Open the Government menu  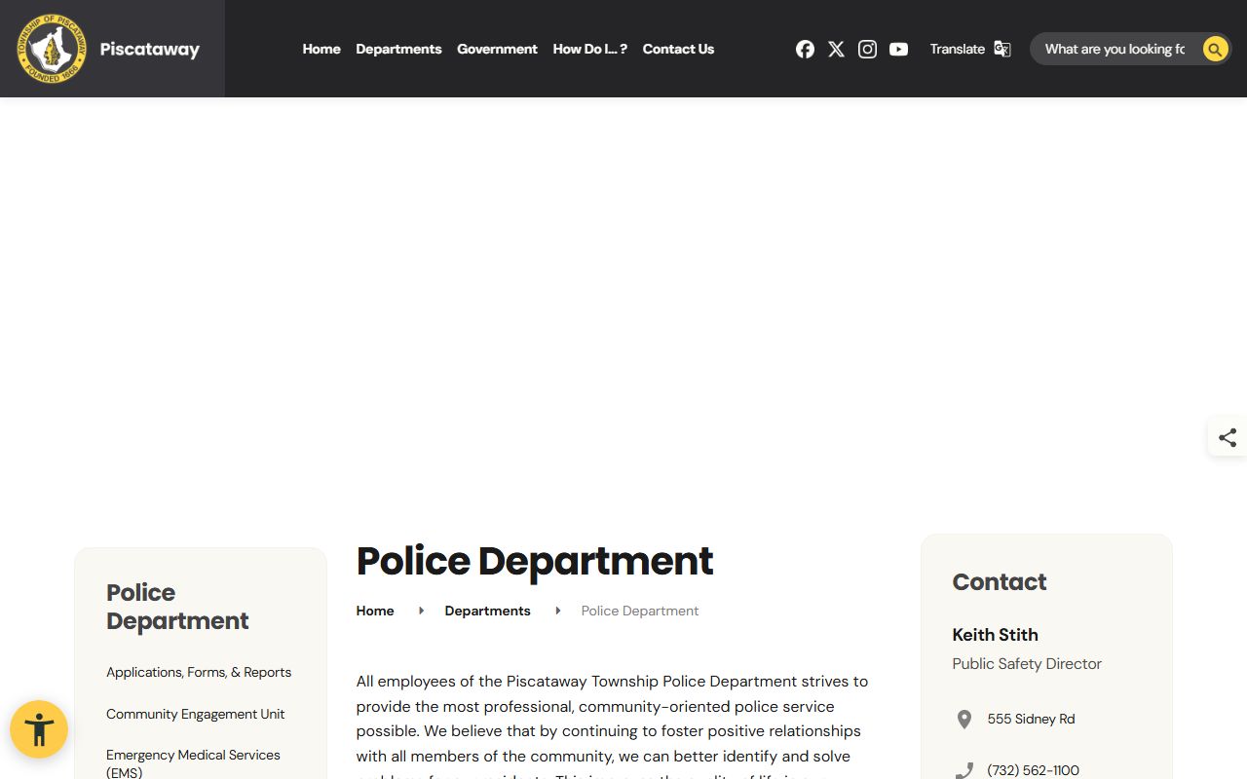tap(497, 49)
